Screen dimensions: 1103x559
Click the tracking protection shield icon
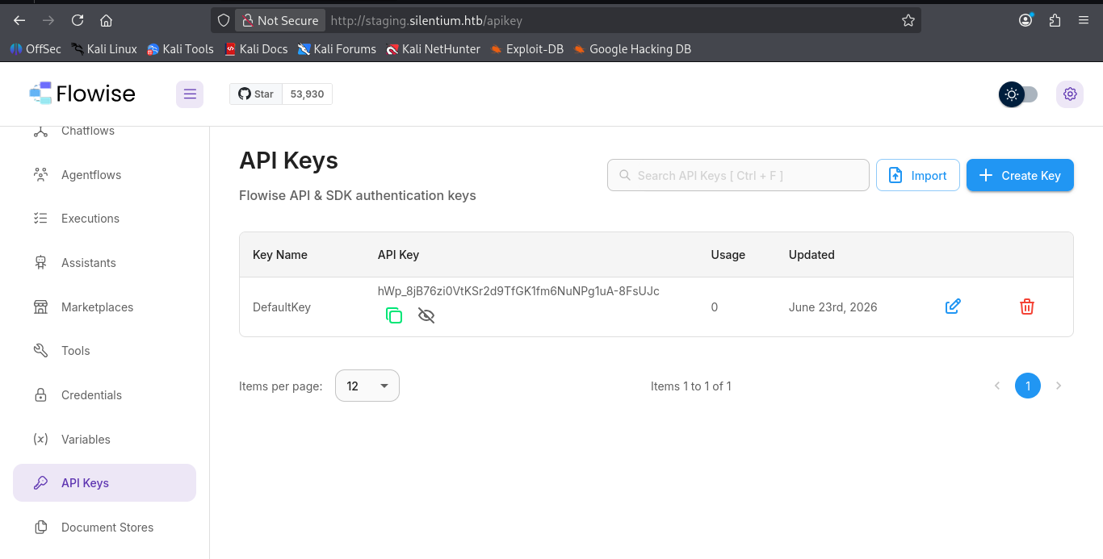click(x=224, y=20)
